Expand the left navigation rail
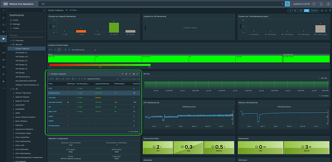The image size is (332, 162). (4, 10)
